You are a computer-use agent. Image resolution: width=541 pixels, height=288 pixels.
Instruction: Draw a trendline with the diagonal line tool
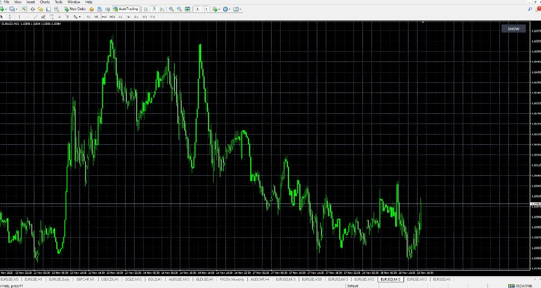point(36,16)
